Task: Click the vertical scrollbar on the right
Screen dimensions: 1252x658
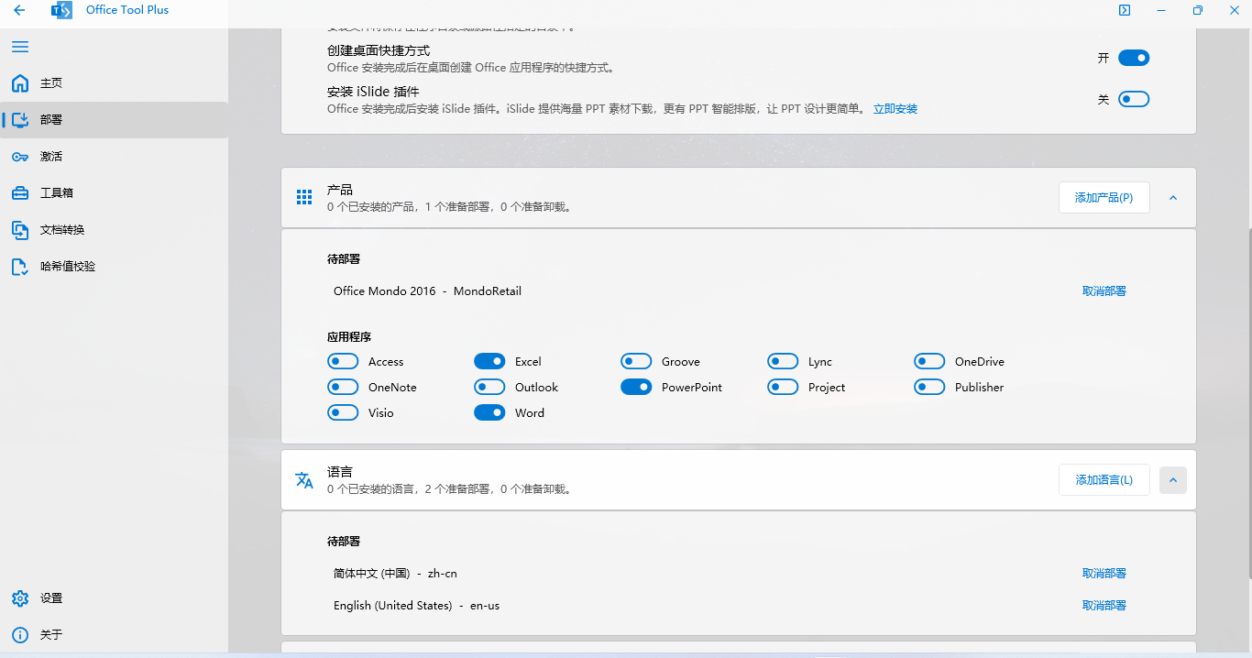Action: 1247,403
